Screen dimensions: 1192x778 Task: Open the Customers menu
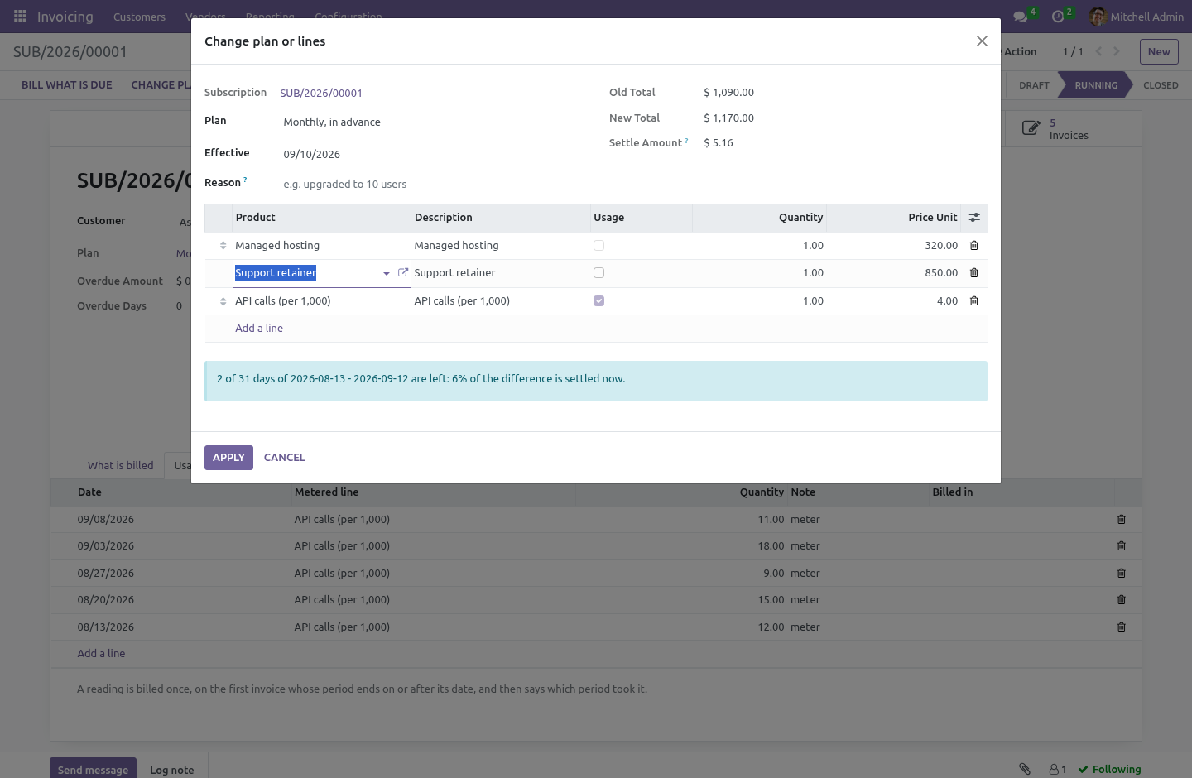click(x=139, y=17)
